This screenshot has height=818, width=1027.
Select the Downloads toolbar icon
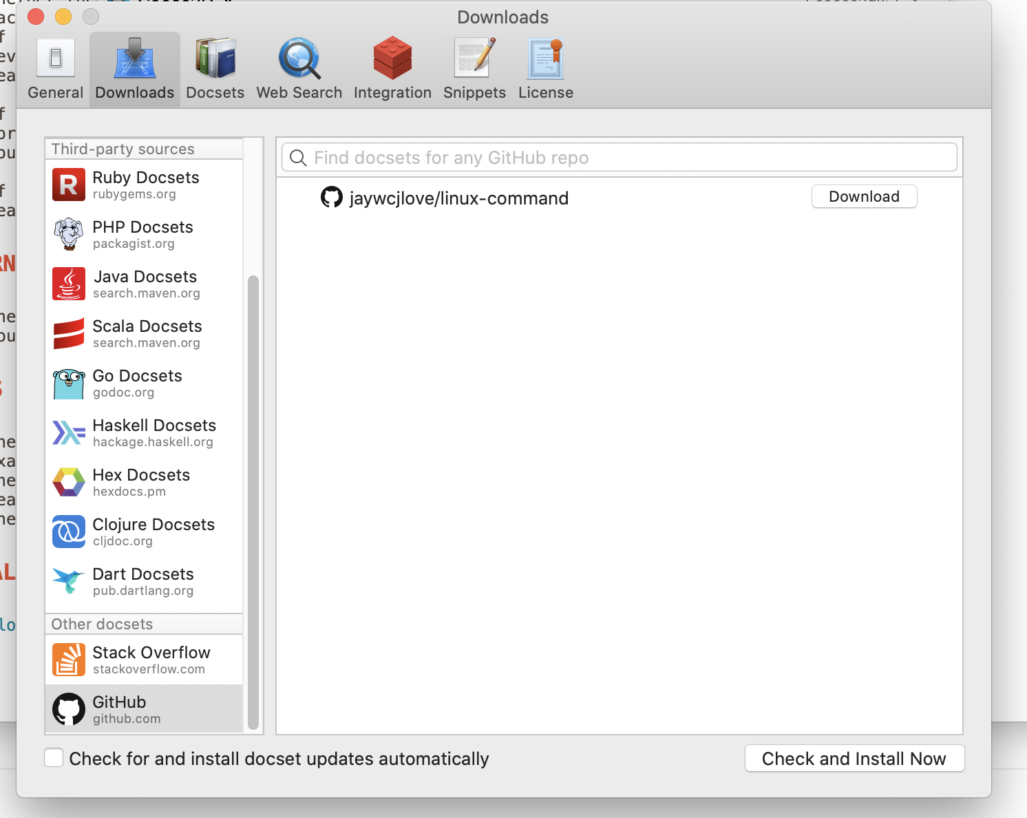tap(135, 58)
